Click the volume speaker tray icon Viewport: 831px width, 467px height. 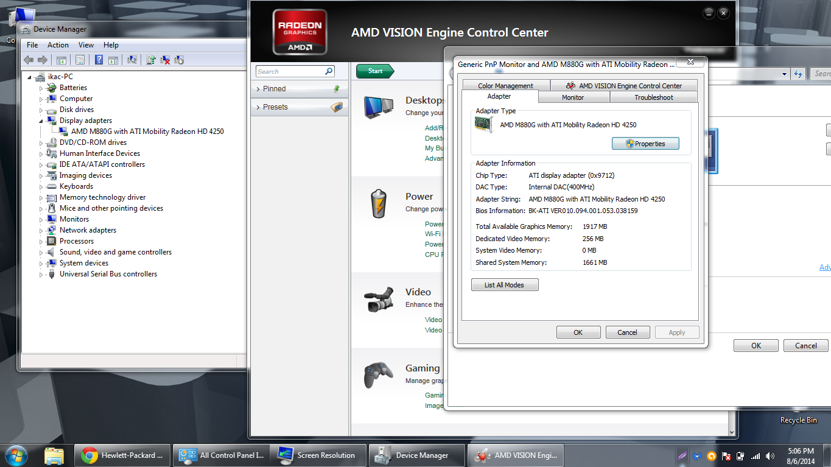pyautogui.click(x=770, y=455)
